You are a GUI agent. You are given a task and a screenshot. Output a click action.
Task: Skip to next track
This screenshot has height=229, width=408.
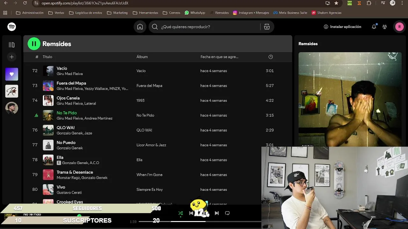coord(217,213)
